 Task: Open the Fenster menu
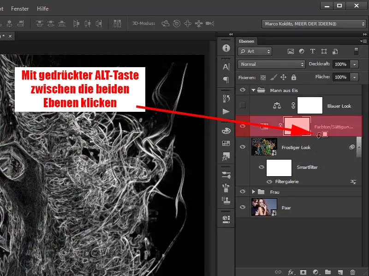[19, 8]
